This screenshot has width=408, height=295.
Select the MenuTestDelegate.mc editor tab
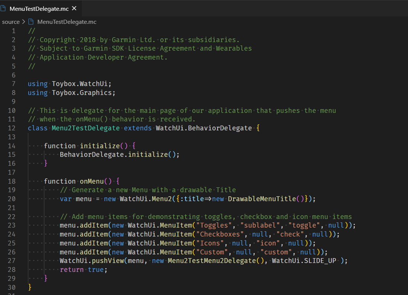(41, 8)
